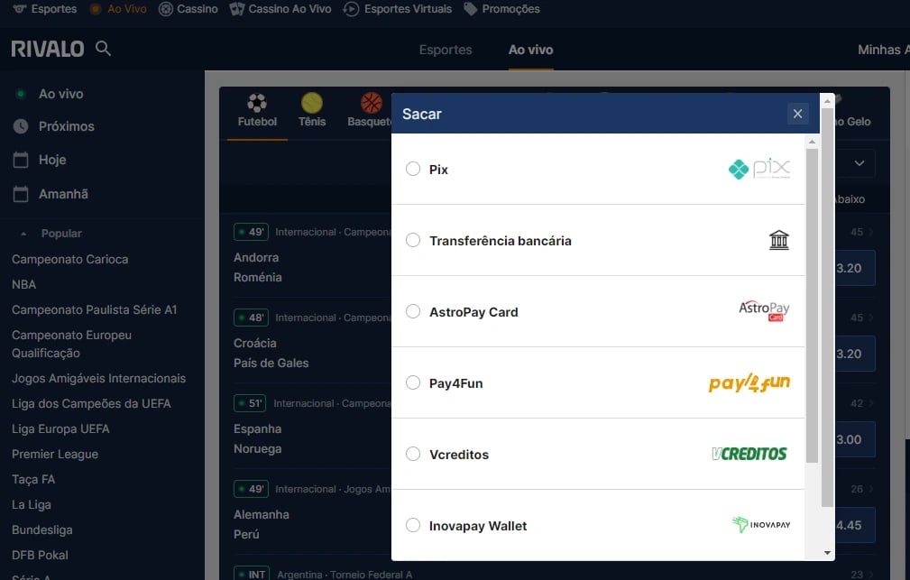The width and height of the screenshot is (910, 580).
Task: Open Liga Europa UEFA
Action: point(60,429)
